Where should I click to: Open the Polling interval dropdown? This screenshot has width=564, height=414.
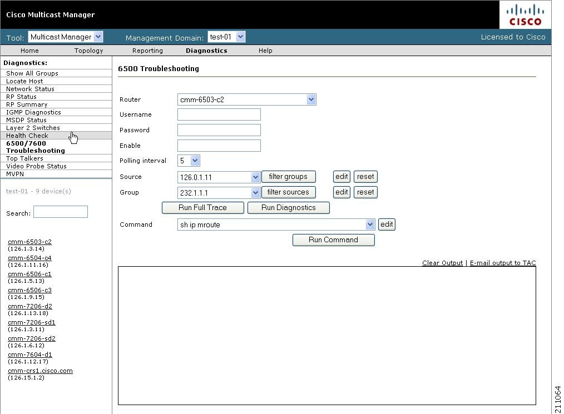194,161
